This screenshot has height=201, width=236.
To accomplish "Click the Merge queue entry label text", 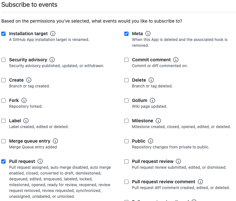I will (30, 141).
